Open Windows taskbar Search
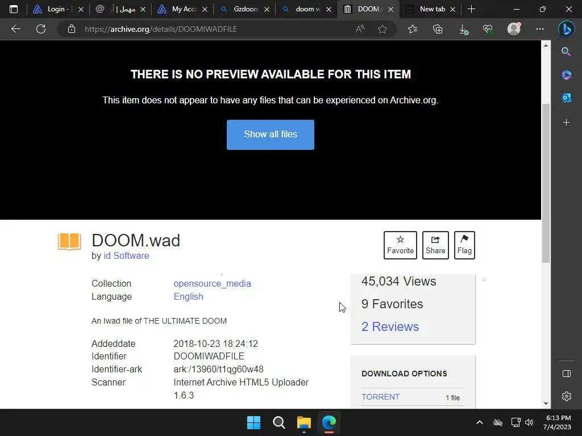The image size is (582, 436). tap(278, 422)
